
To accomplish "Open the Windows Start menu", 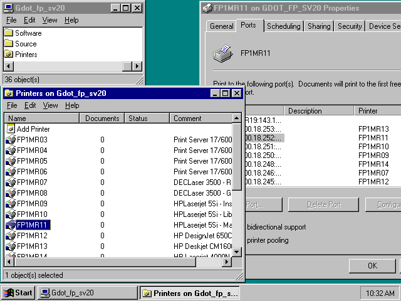I will [18, 293].
